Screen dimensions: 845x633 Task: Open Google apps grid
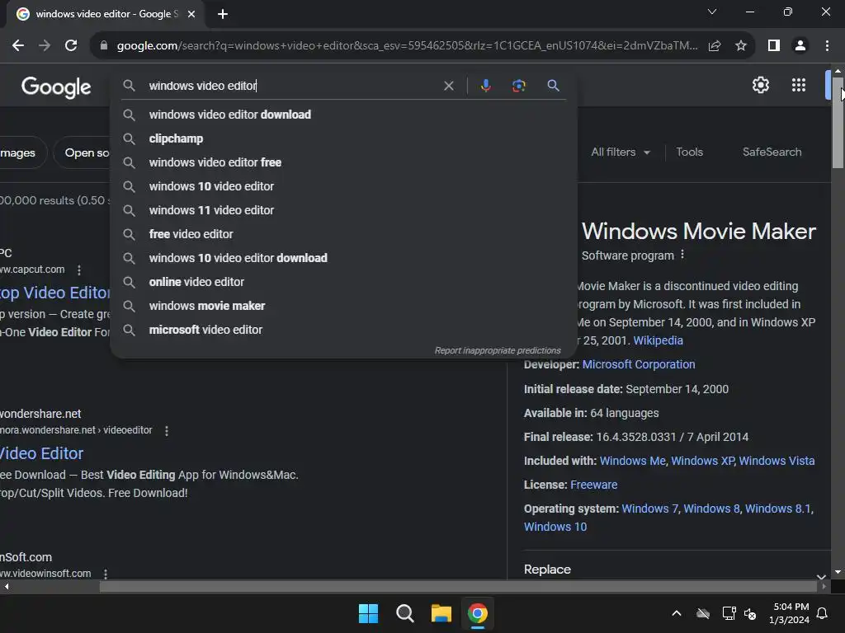coord(799,85)
